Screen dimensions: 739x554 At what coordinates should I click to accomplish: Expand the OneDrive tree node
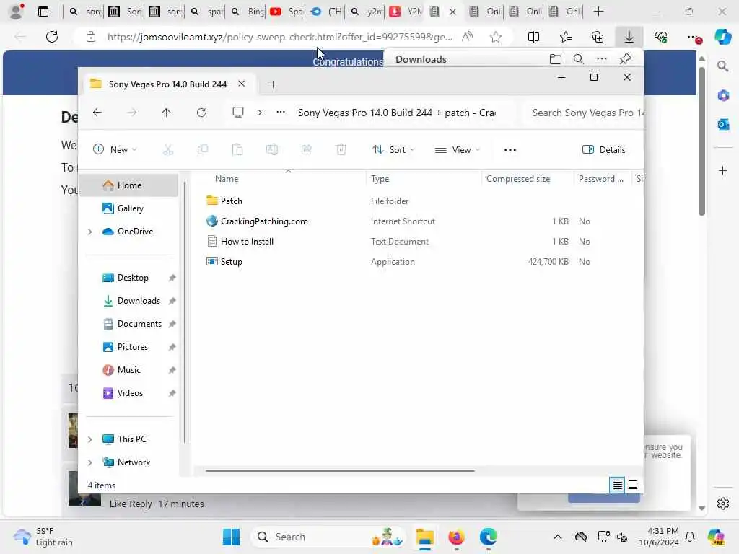click(x=90, y=232)
